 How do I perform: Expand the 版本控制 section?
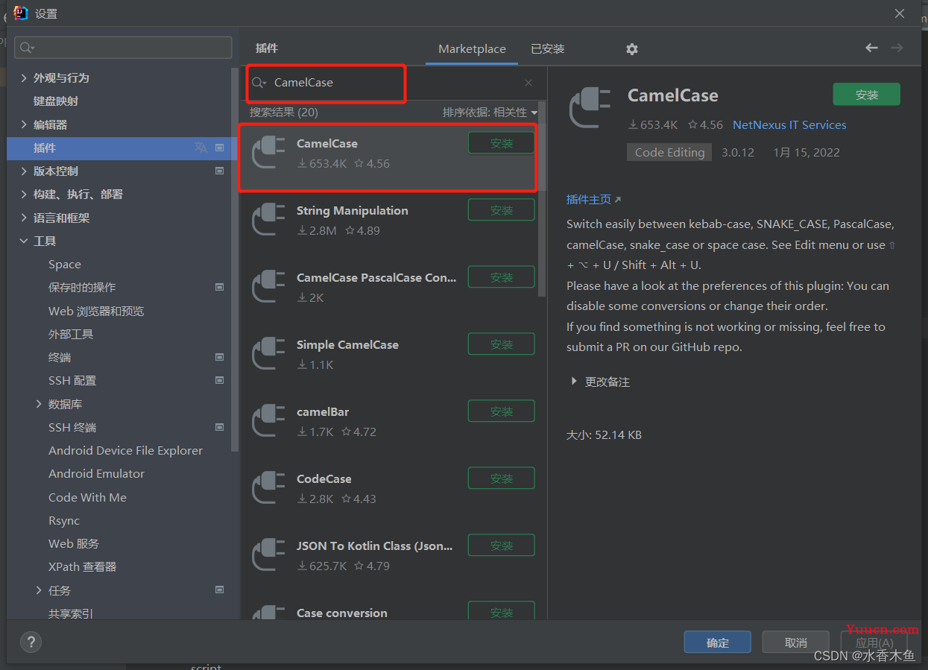[x=24, y=171]
